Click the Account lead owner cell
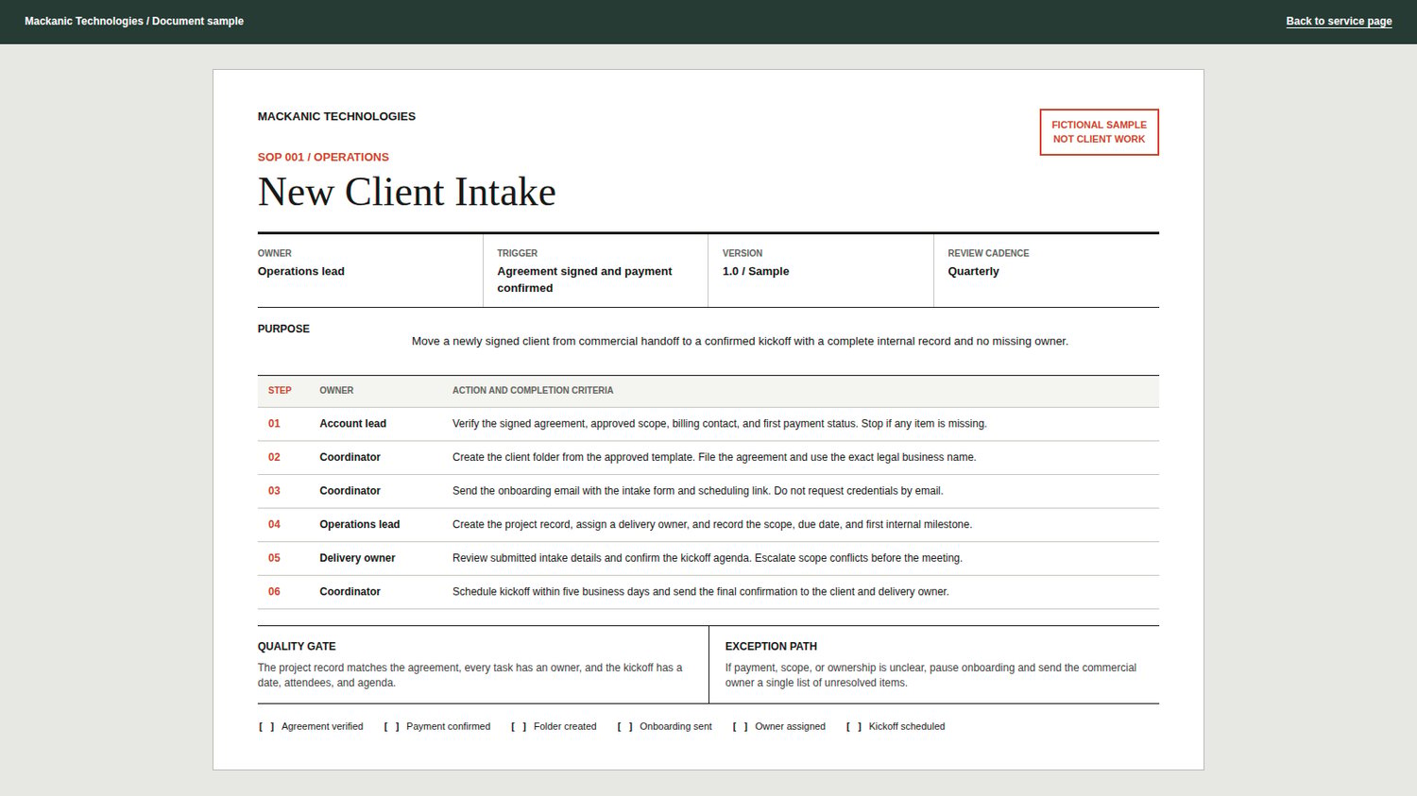The width and height of the screenshot is (1417, 796). (x=352, y=424)
